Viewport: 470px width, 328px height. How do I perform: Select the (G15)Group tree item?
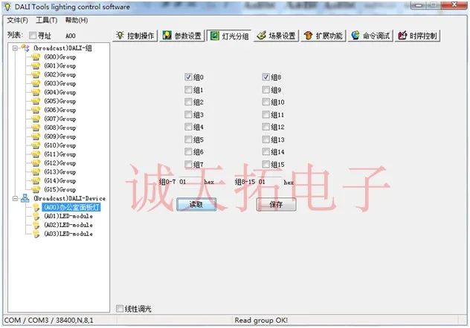point(60,189)
